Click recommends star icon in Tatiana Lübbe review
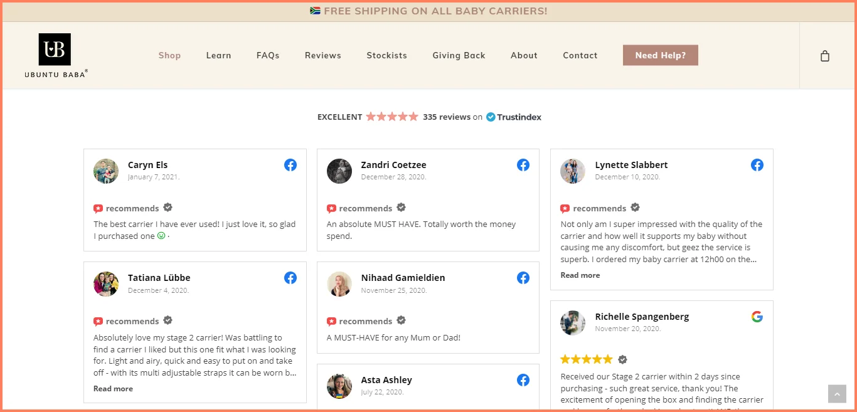857x412 pixels. tap(98, 322)
